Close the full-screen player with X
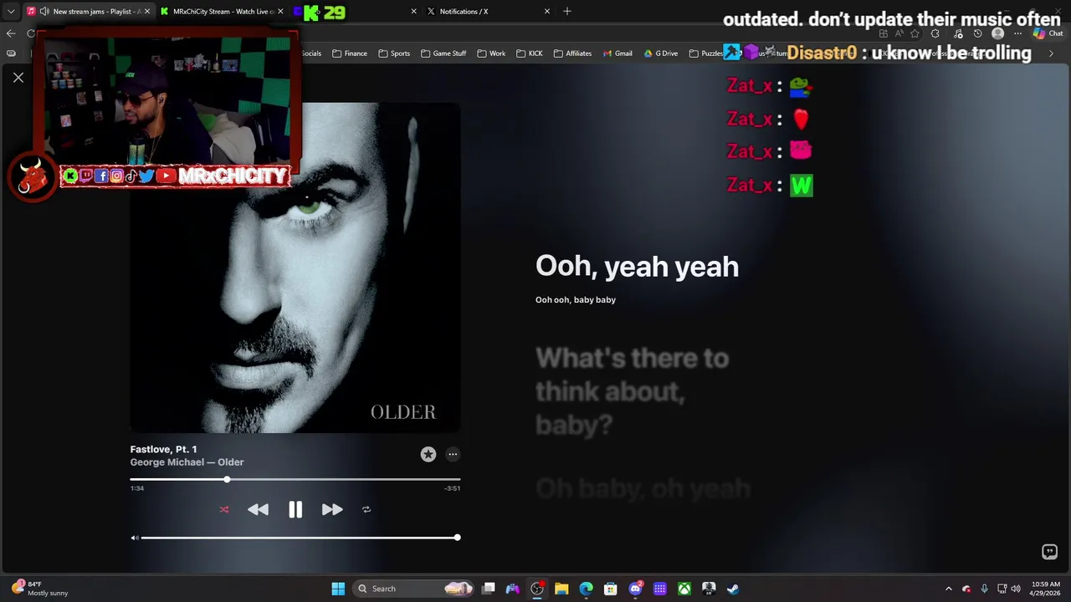This screenshot has height=602, width=1071. (x=18, y=77)
